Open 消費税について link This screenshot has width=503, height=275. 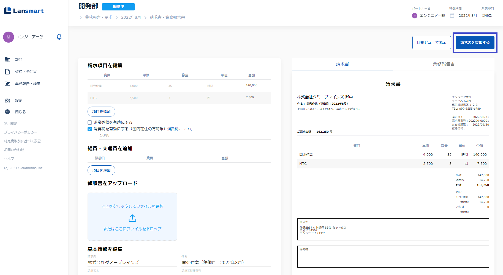(180, 129)
